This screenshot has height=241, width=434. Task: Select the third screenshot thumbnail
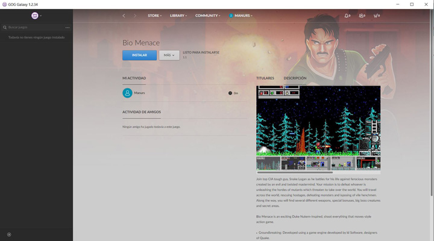pyautogui.click(x=318, y=163)
